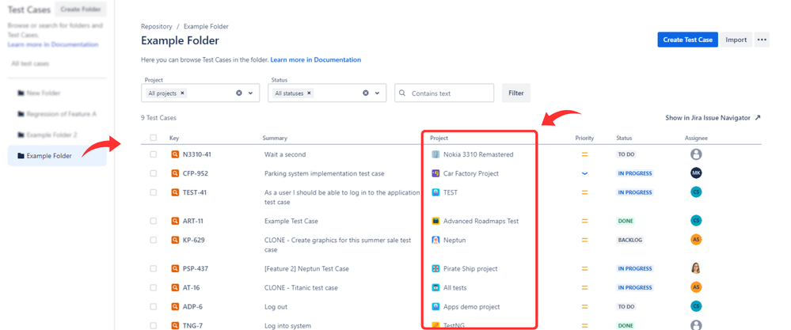This screenshot has width=791, height=330.
Task: Open the three-dots more actions menu
Action: point(762,40)
